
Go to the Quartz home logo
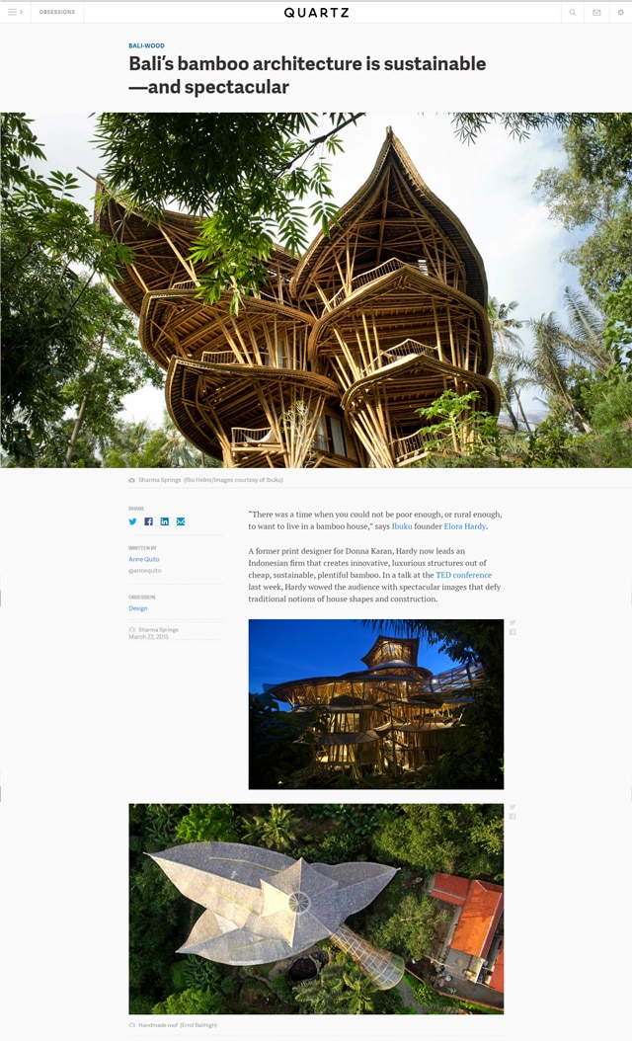316,12
